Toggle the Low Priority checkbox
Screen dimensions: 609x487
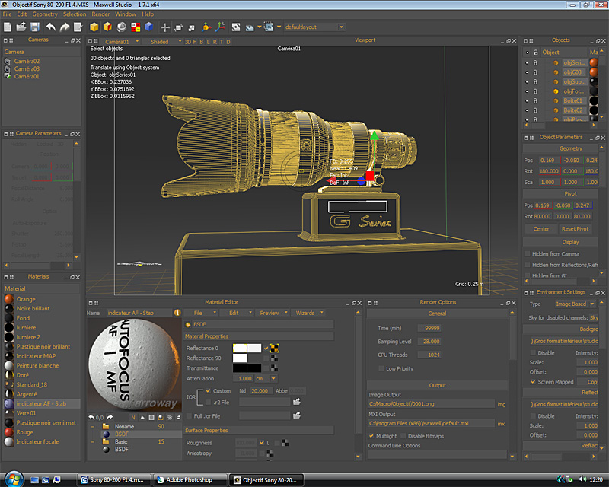(x=381, y=368)
